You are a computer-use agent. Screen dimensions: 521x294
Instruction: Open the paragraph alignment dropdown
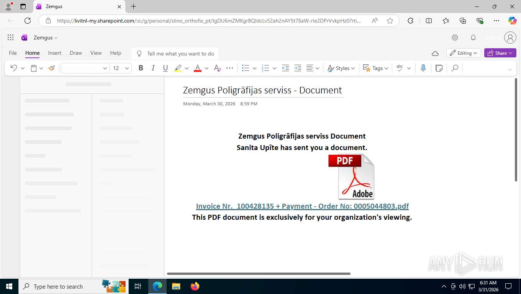tap(313, 68)
